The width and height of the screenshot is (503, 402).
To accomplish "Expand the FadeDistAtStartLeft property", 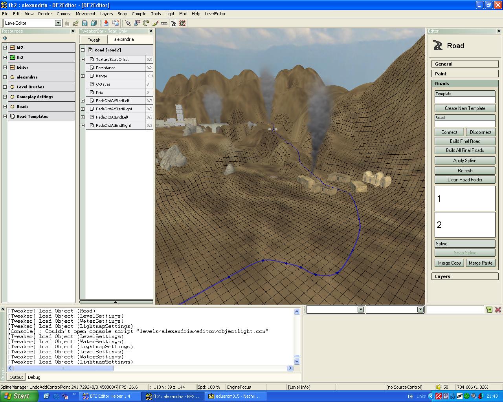I will point(83,100).
